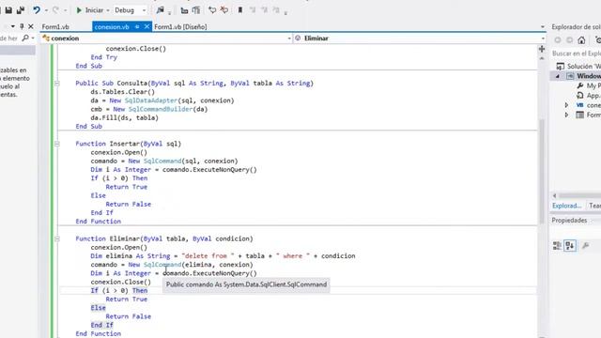This screenshot has height=338, width=601.
Task: Click the increase indent icon
Action: 196,10
